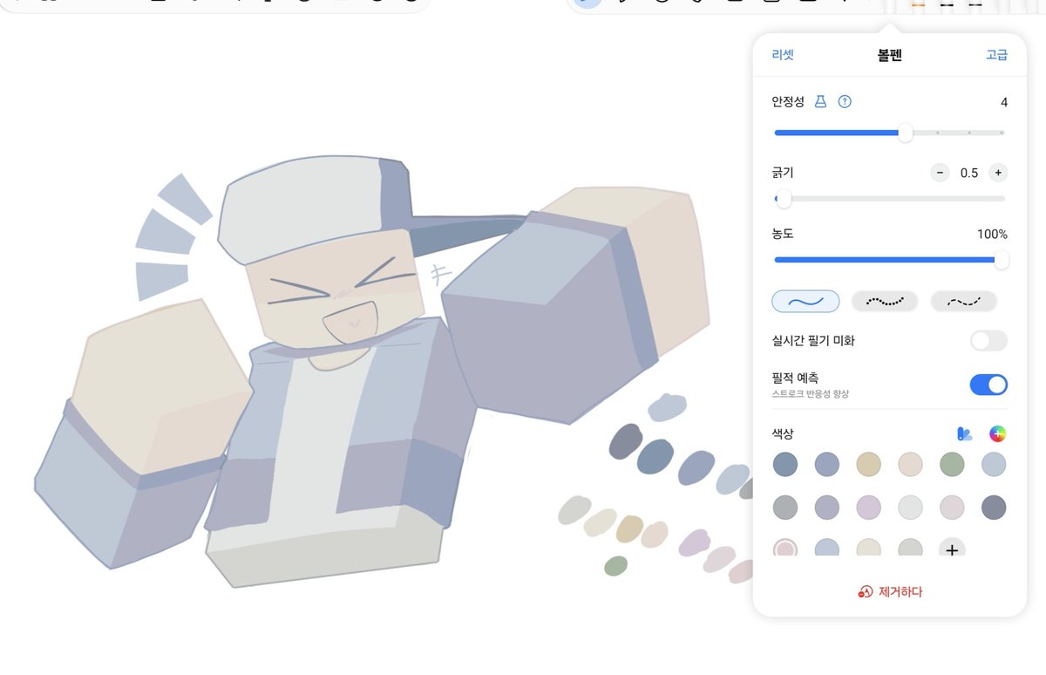Click the 실시간 필기 미화 label text

(813, 340)
